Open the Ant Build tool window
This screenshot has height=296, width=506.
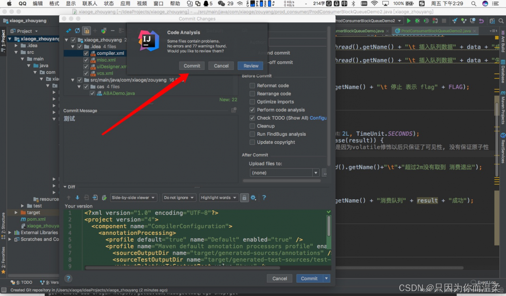(503, 42)
